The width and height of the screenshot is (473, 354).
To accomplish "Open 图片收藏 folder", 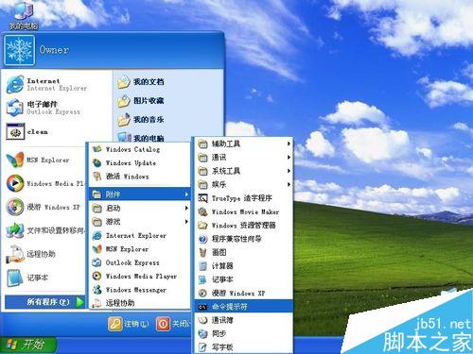I will pyautogui.click(x=141, y=101).
